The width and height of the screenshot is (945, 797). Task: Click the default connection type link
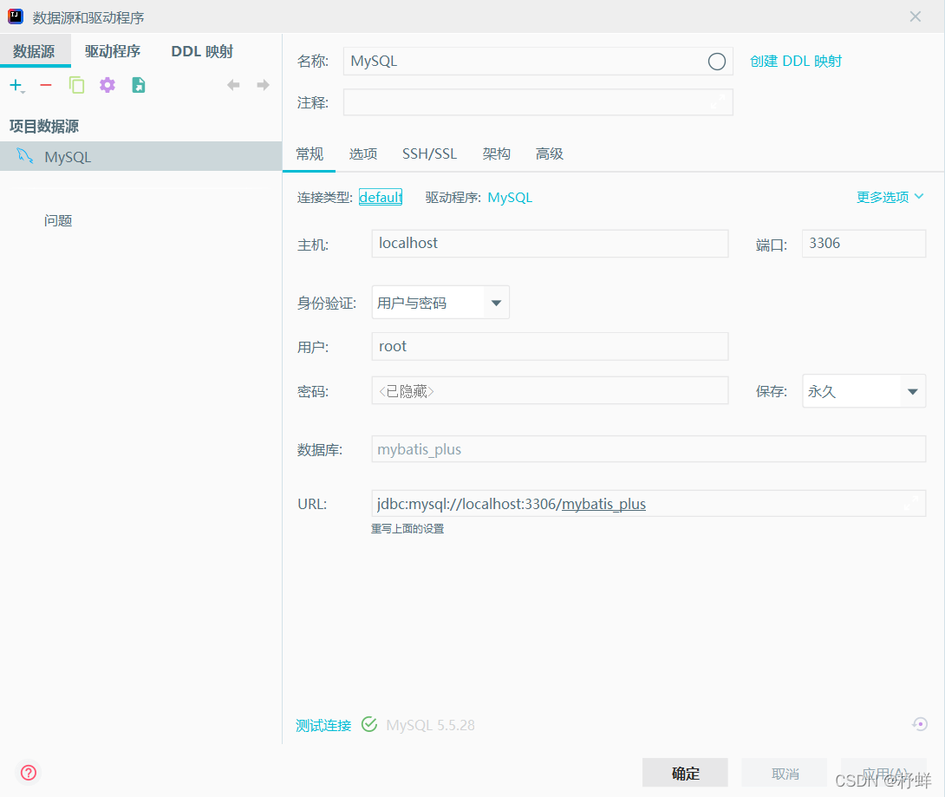click(x=381, y=197)
